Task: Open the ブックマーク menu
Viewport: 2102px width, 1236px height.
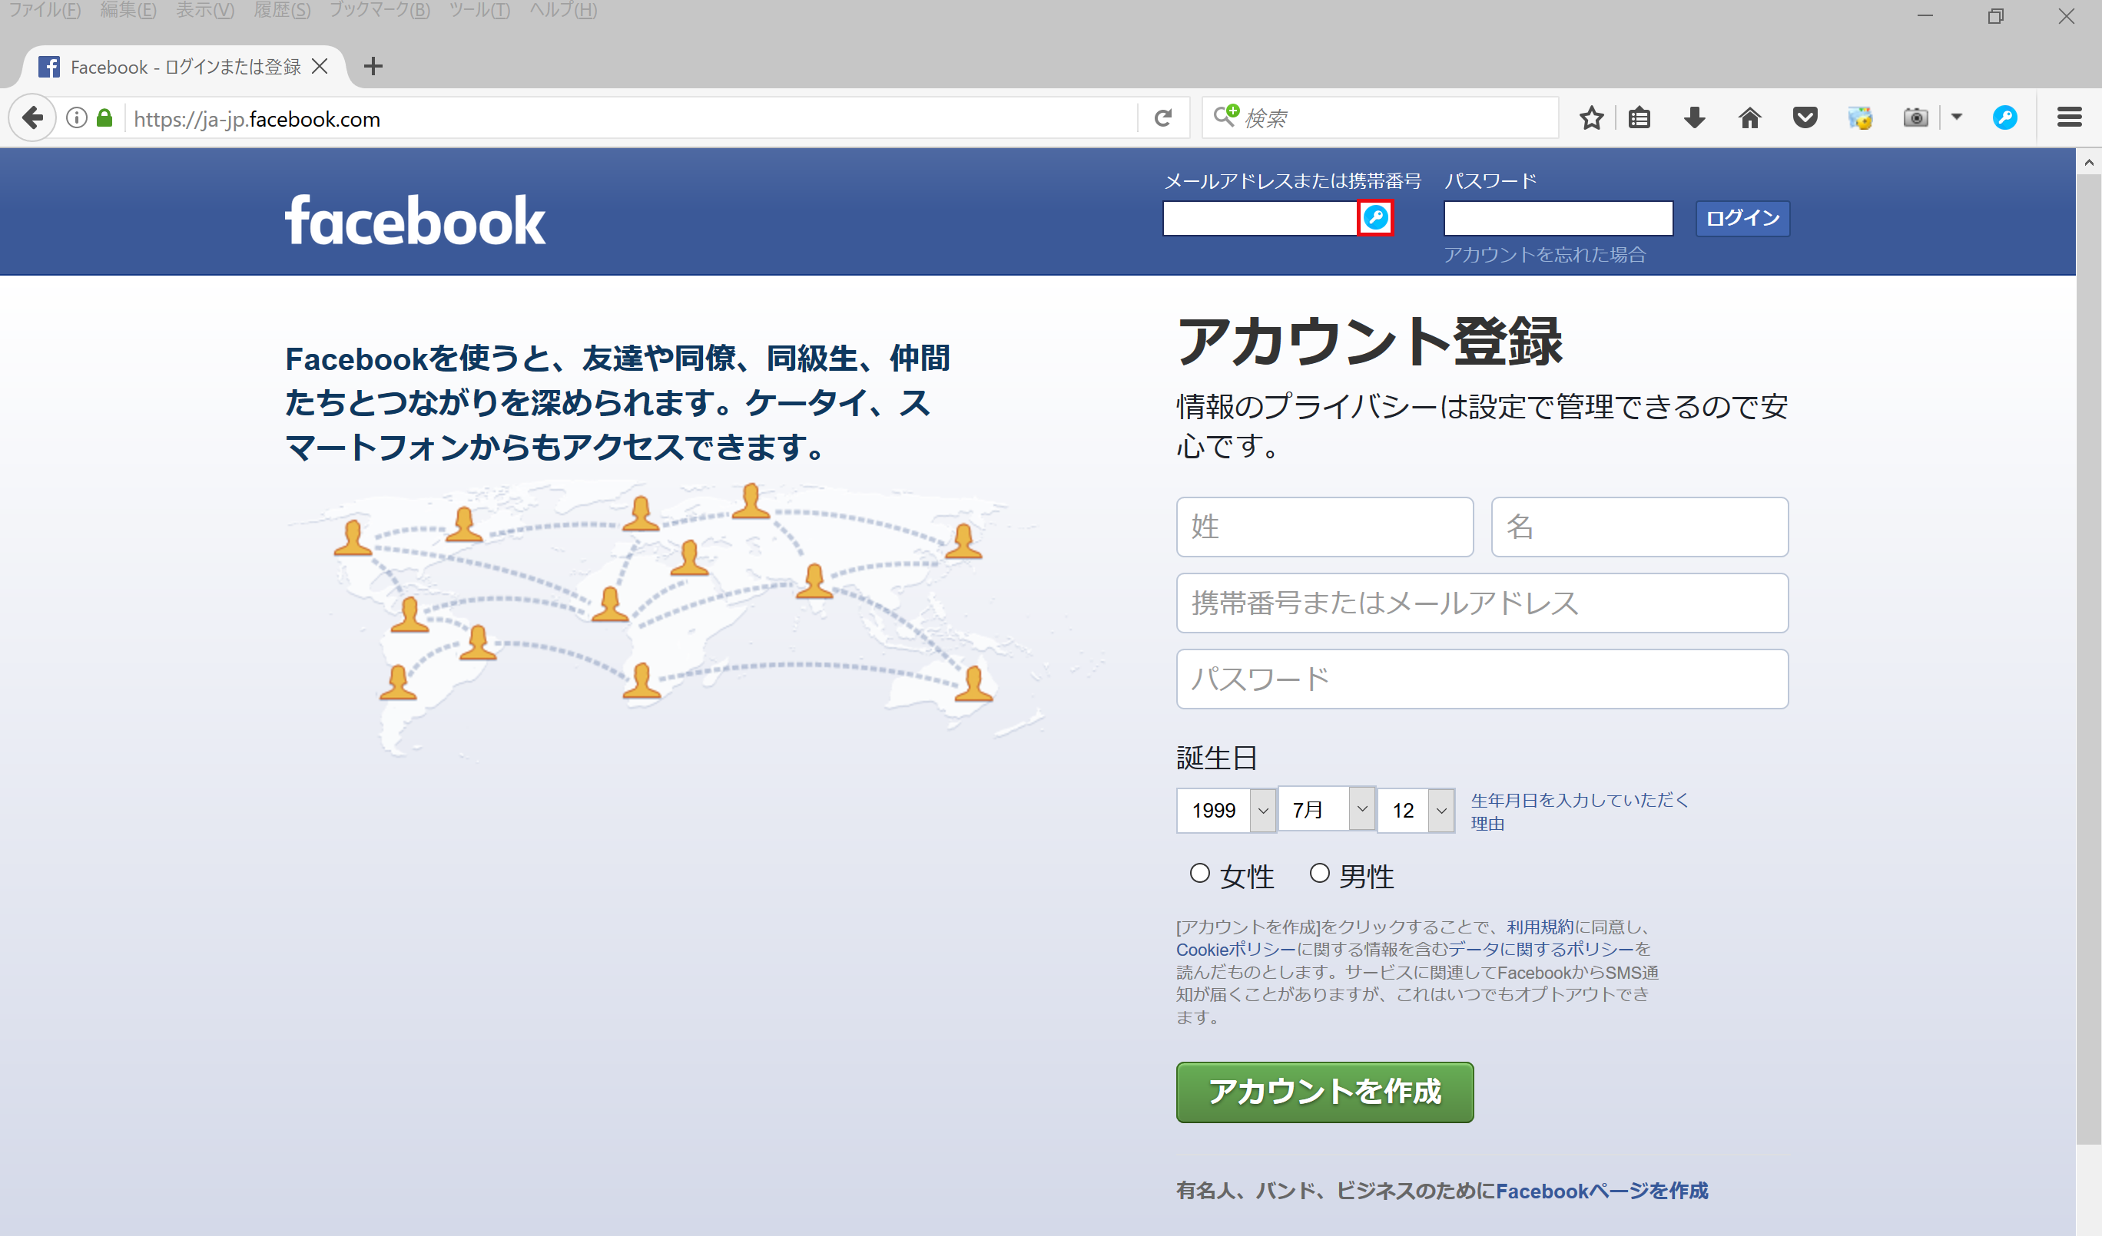Action: (x=380, y=10)
